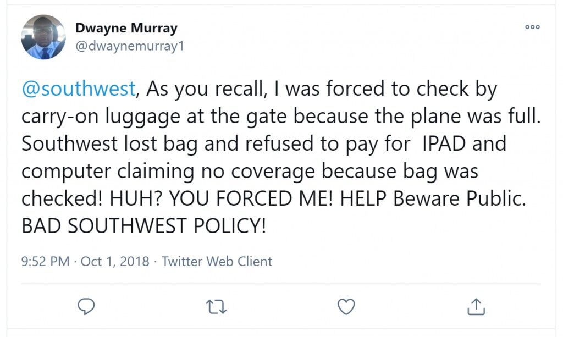Click the 'BAD SOUTHWEST POLICY!' tweet line
The width and height of the screenshot is (563, 337).
click(x=144, y=226)
